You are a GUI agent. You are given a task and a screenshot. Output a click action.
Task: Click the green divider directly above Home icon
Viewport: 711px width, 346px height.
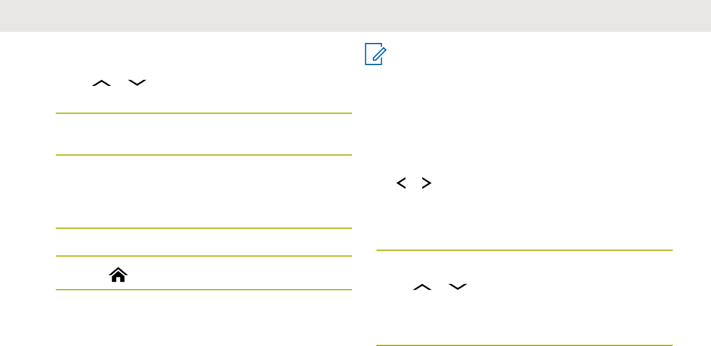coord(204,256)
